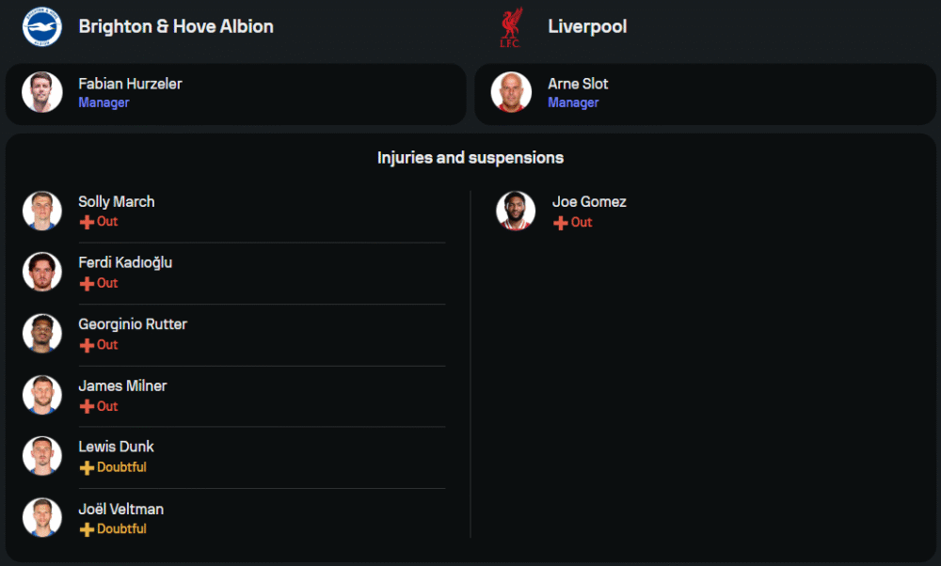Open Arne Slot's manager photo

point(511,92)
